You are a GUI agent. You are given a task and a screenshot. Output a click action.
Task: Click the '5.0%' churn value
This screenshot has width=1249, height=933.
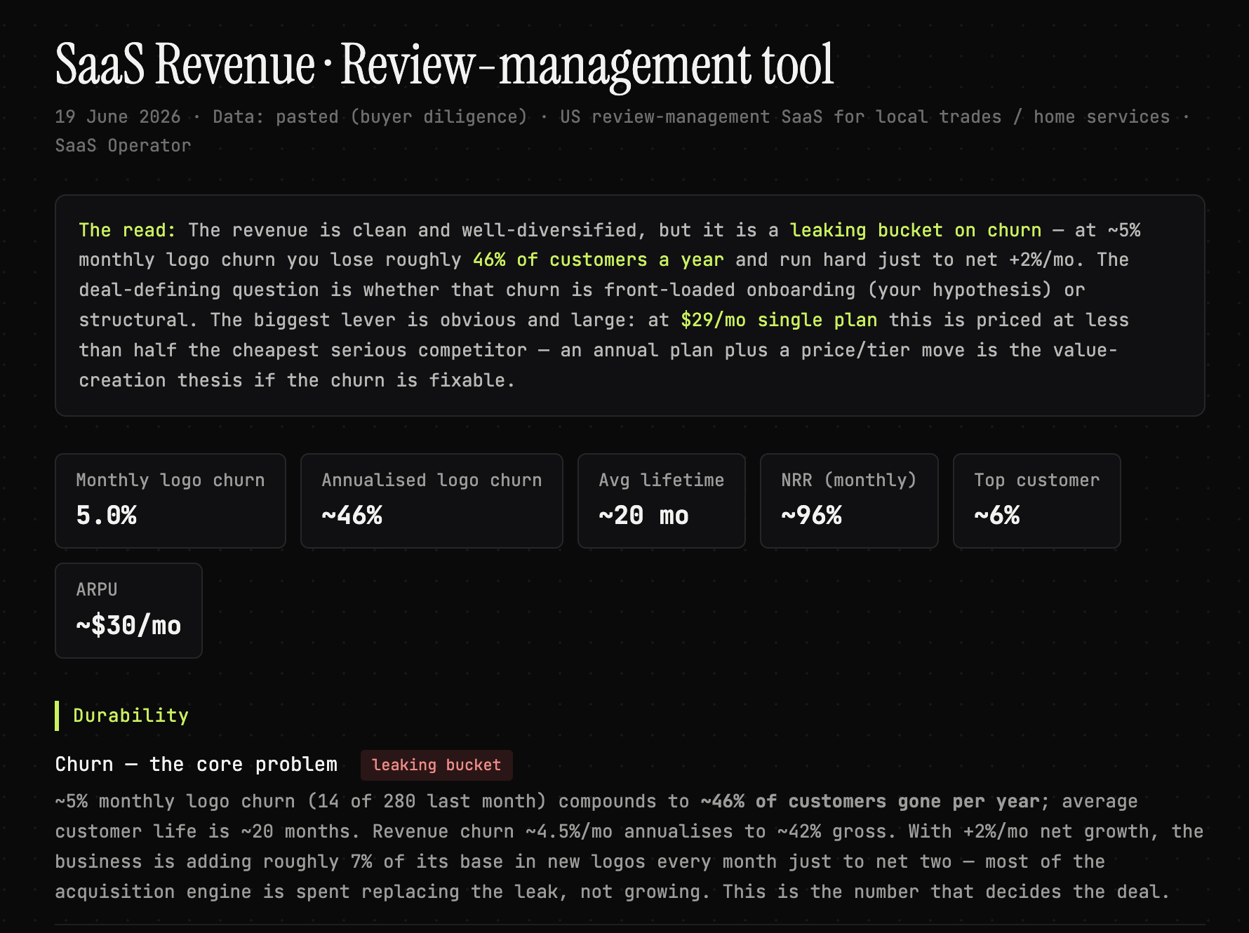(x=107, y=516)
